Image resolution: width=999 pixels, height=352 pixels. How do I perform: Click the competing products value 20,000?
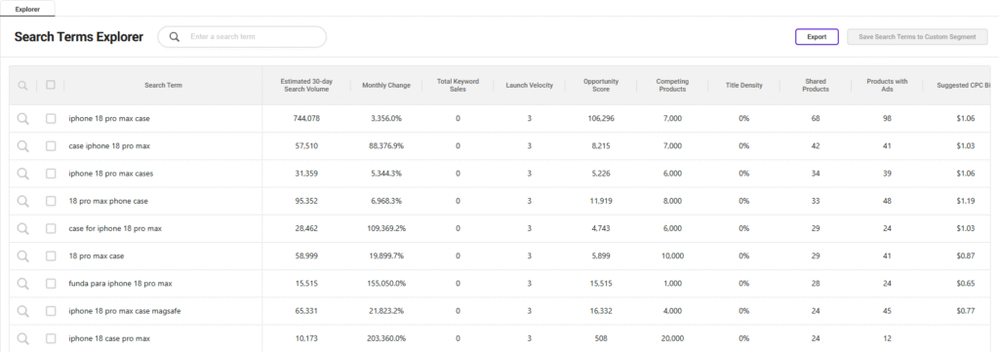pyautogui.click(x=672, y=338)
